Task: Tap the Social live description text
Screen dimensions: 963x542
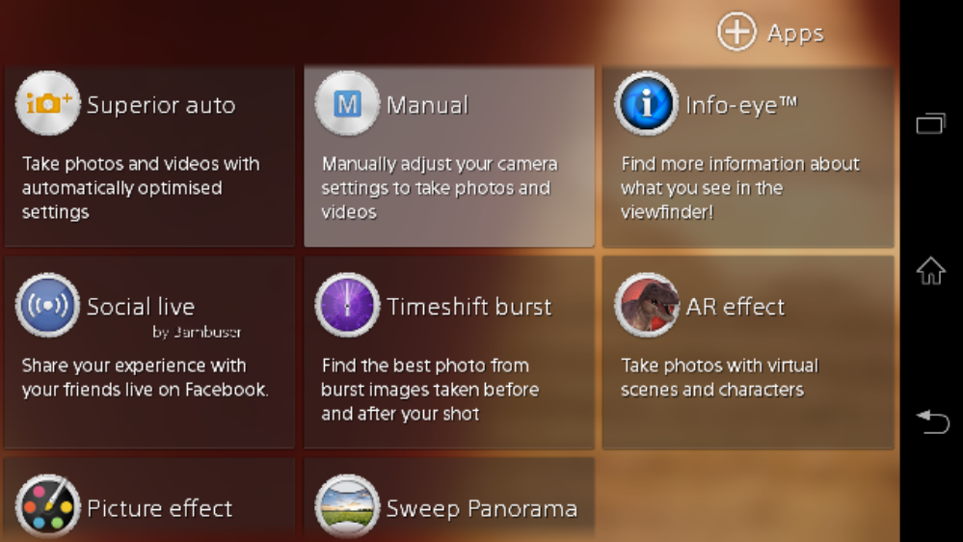Action: pos(145,378)
